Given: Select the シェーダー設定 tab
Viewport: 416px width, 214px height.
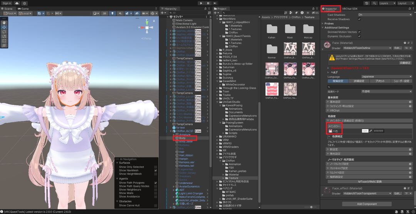Looking at the screenshot, I should pos(402,81).
